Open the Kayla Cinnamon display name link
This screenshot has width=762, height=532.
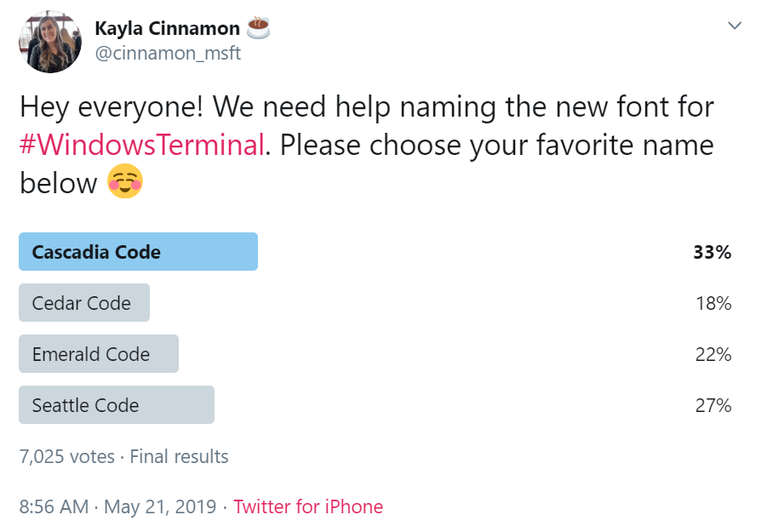point(167,28)
